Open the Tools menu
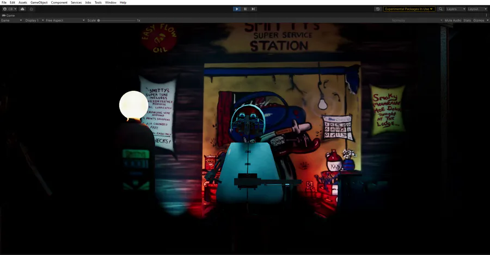The width and height of the screenshot is (490, 255). (x=98, y=3)
